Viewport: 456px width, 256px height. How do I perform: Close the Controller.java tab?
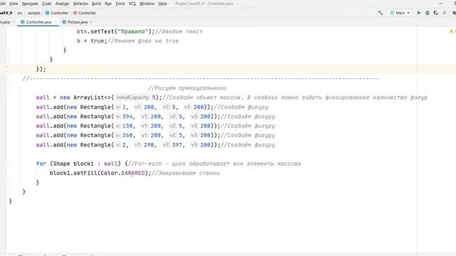(x=55, y=22)
